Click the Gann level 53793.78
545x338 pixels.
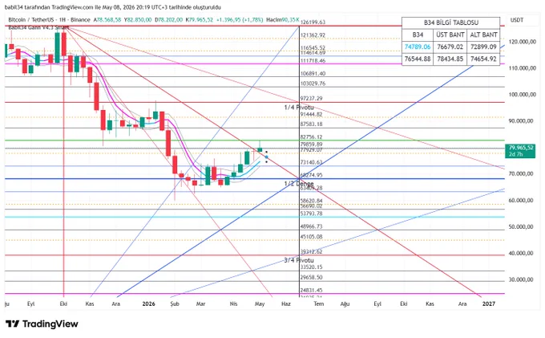tap(312, 214)
